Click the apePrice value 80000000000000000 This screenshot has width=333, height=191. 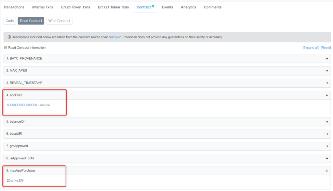(x=22, y=105)
